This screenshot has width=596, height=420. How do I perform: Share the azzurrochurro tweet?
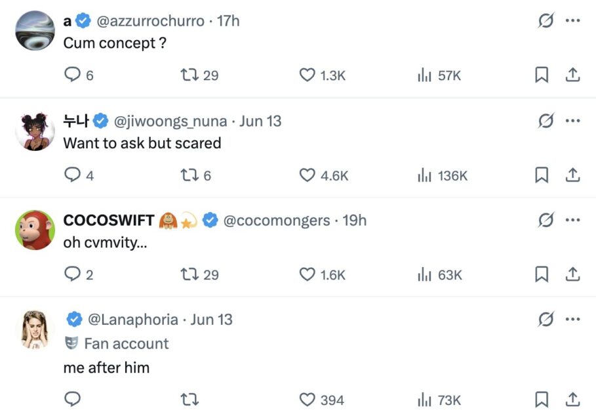click(572, 75)
